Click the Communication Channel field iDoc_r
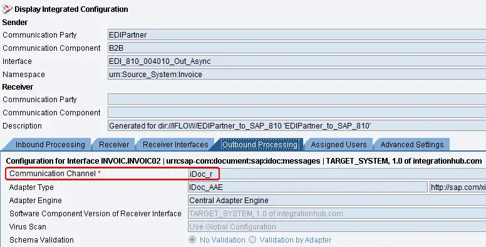The height and width of the screenshot is (247, 486). point(337,174)
